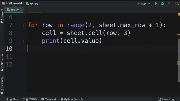
Task: Open the Z: Structure tool window
Action: pos(2,62)
